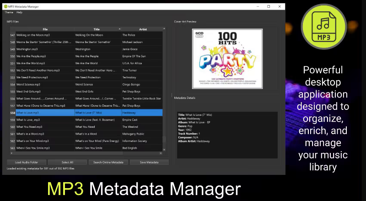Sort the list by File column header
This screenshot has height=201, width=366.
click(x=45, y=29)
